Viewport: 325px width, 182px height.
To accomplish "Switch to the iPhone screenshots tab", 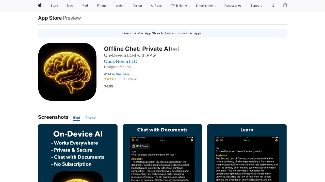I will coord(90,118).
